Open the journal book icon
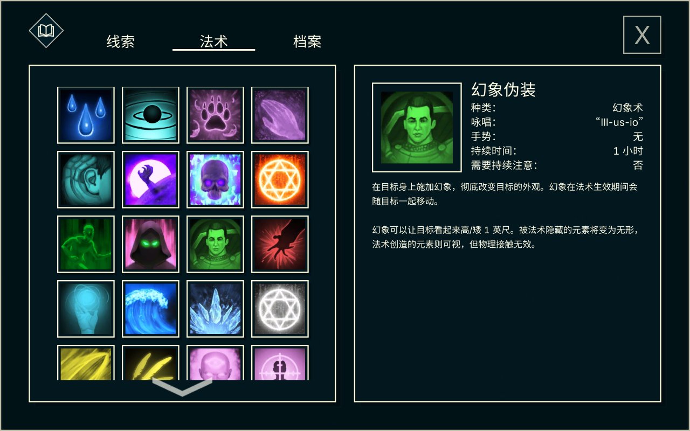This screenshot has height=431, width=690. point(46,30)
